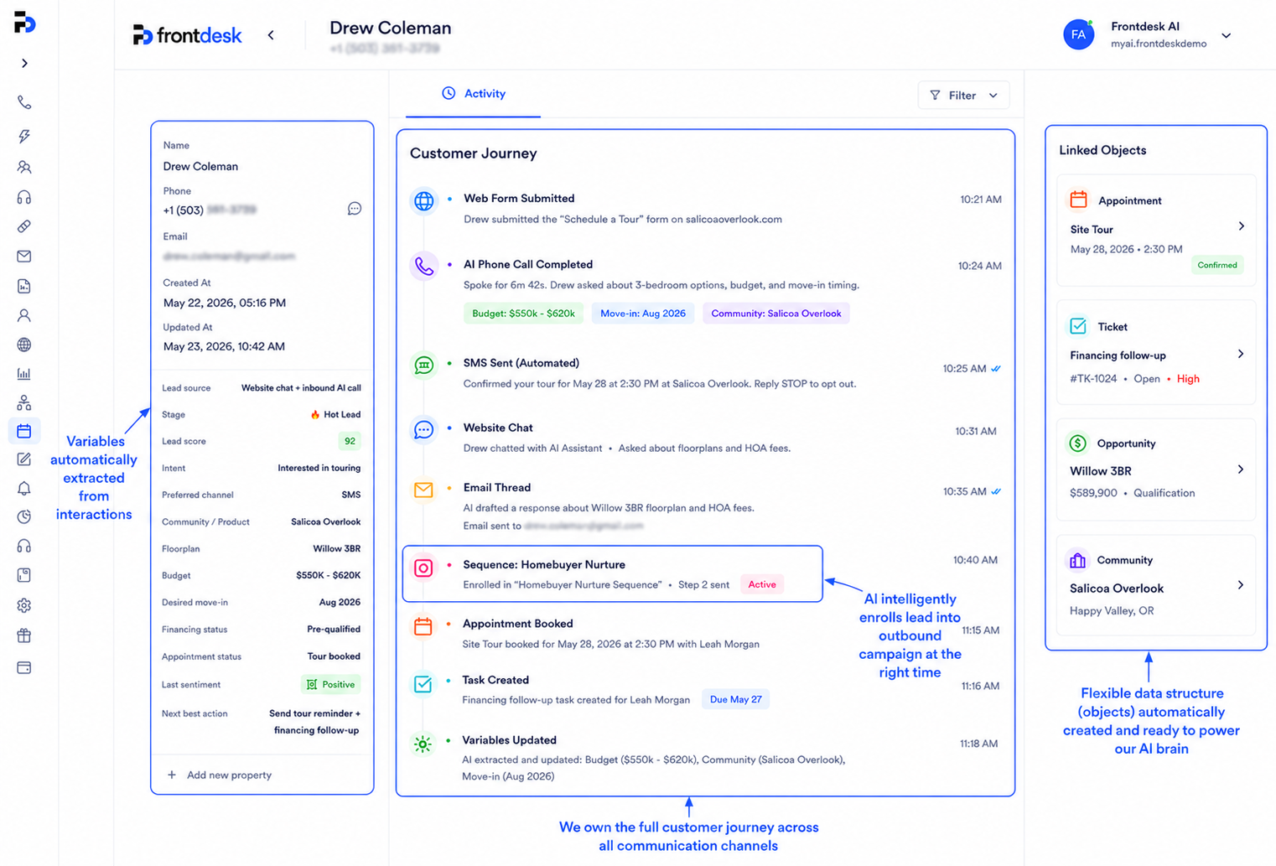Click the FA account avatar
The image size is (1276, 866).
click(x=1079, y=34)
